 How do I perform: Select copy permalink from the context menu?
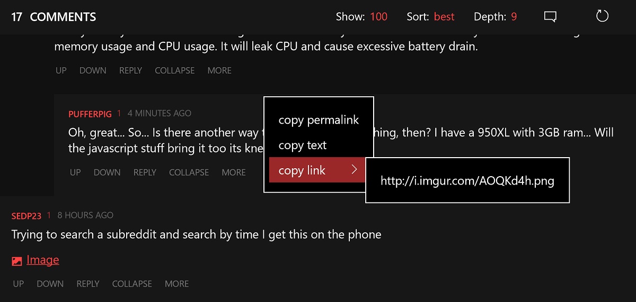(319, 120)
